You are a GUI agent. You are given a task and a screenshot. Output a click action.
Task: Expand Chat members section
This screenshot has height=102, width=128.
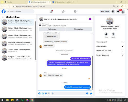[x=110, y=46]
